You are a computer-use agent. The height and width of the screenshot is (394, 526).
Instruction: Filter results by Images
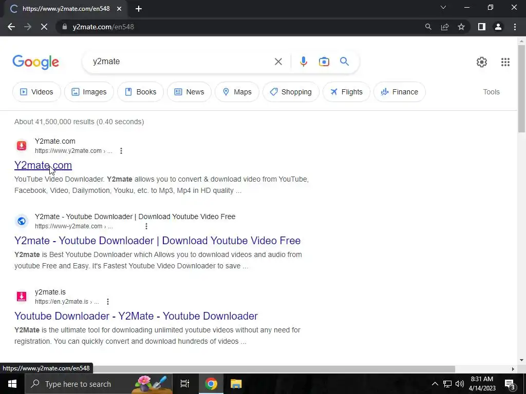[x=89, y=92]
